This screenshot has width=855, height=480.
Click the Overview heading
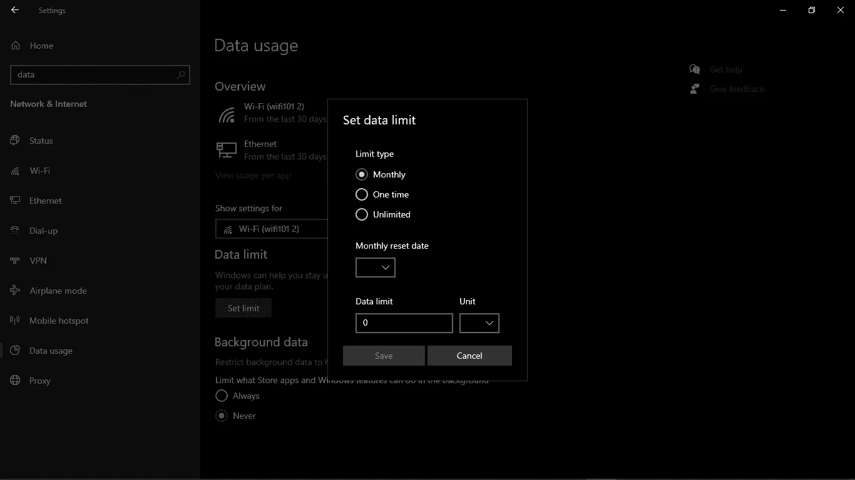240,86
